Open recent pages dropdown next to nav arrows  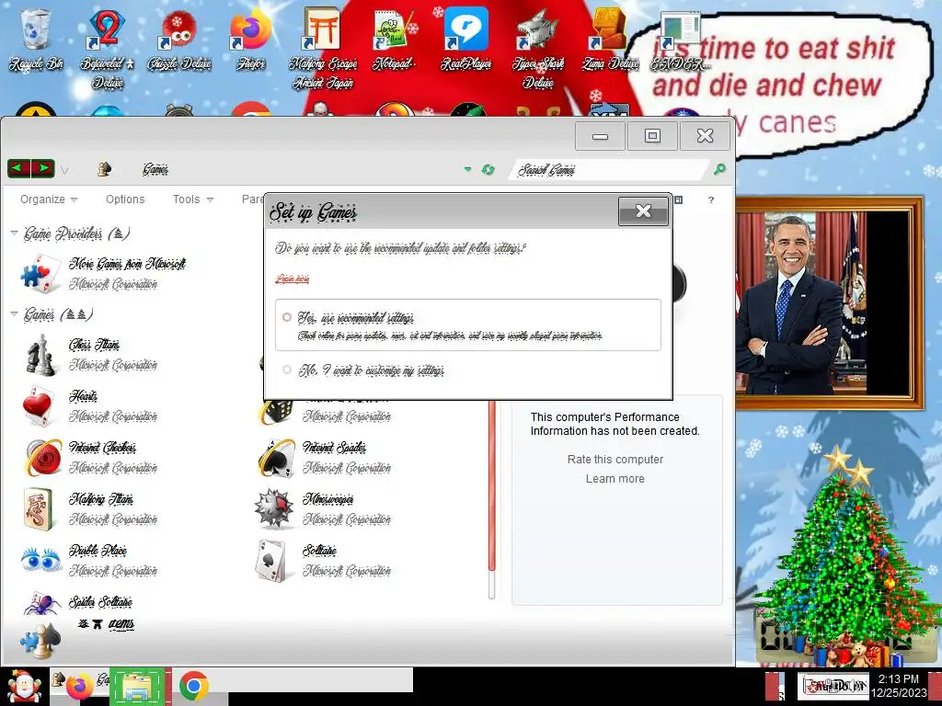pyautogui.click(x=64, y=170)
